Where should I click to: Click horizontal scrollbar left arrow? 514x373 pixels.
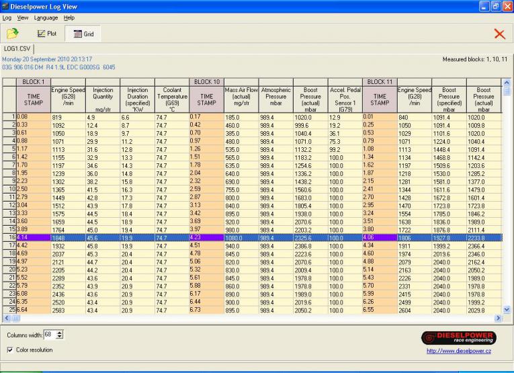(x=7, y=318)
